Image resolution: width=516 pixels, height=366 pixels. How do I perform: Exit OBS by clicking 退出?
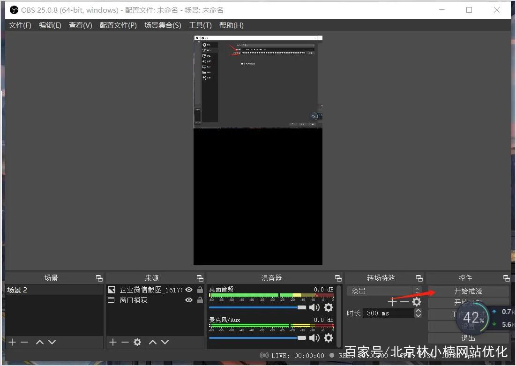click(467, 338)
